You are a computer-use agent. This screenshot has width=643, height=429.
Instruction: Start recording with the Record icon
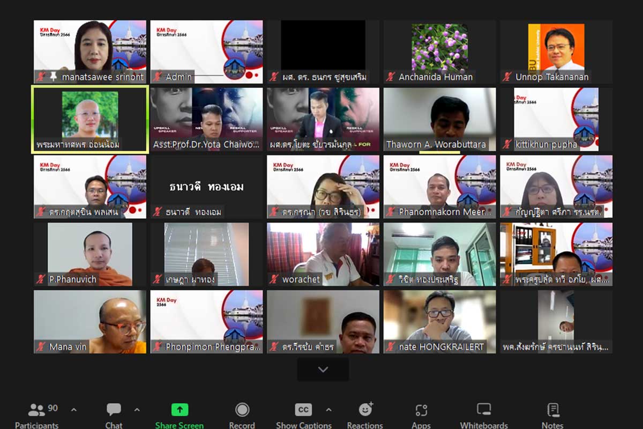(x=242, y=410)
